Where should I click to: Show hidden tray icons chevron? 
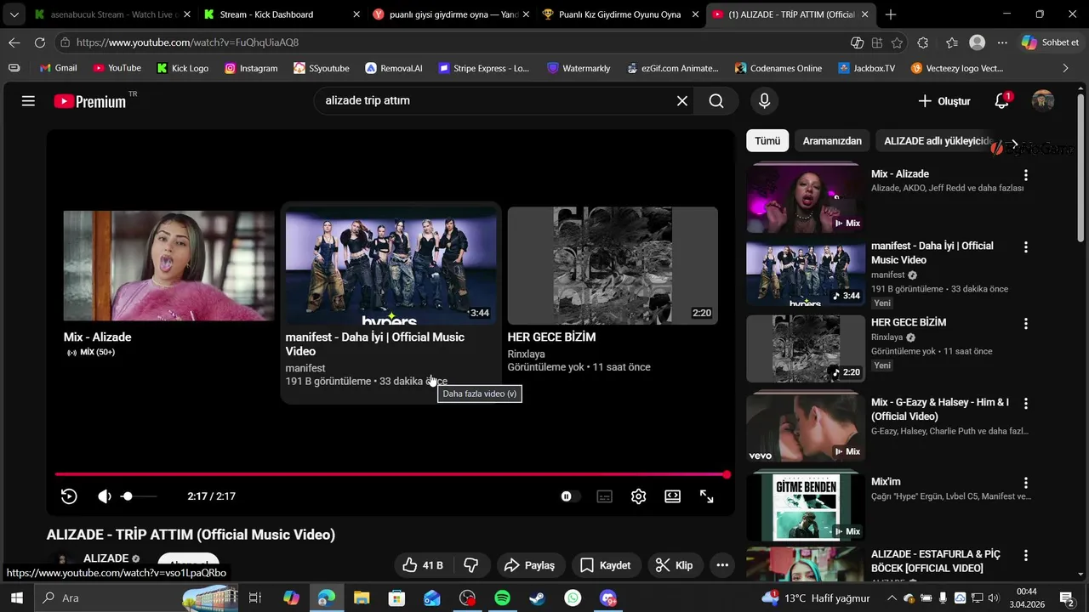[x=892, y=598]
